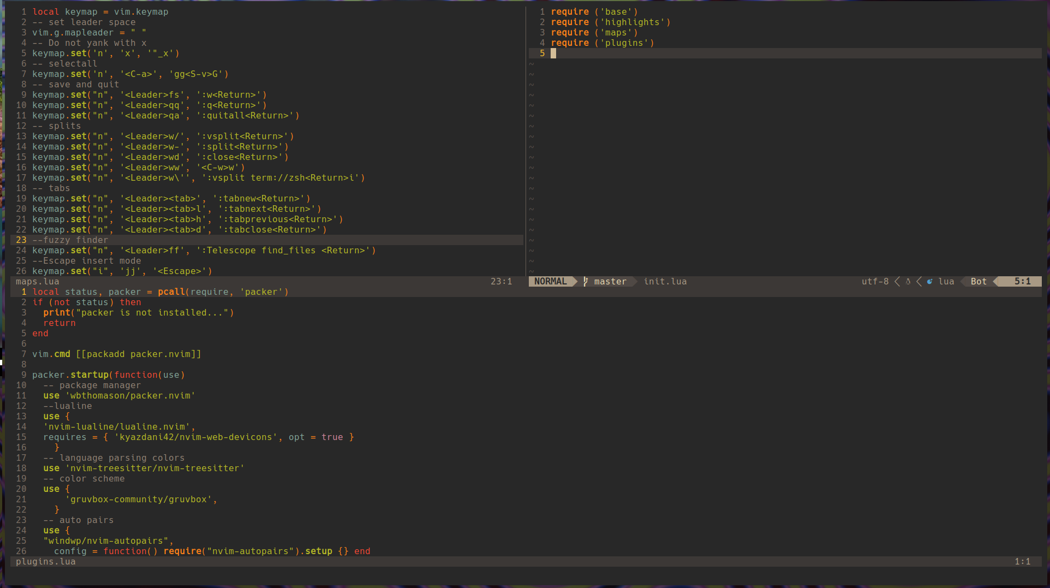Click the '<Leader>qq' quit keymap line
Viewport: 1050px width, 588px height.
coord(149,105)
